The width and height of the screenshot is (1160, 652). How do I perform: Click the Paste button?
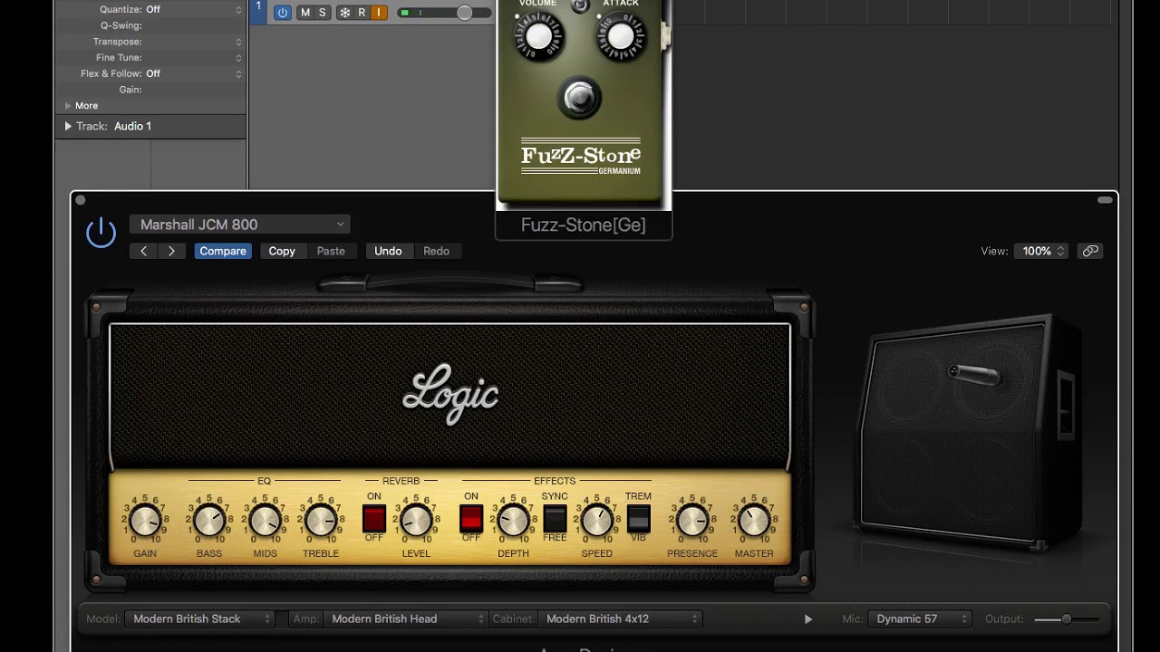(331, 251)
